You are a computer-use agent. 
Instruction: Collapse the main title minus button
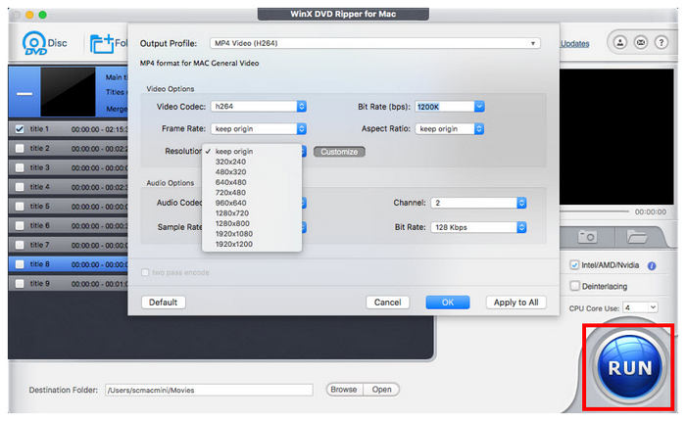(24, 94)
